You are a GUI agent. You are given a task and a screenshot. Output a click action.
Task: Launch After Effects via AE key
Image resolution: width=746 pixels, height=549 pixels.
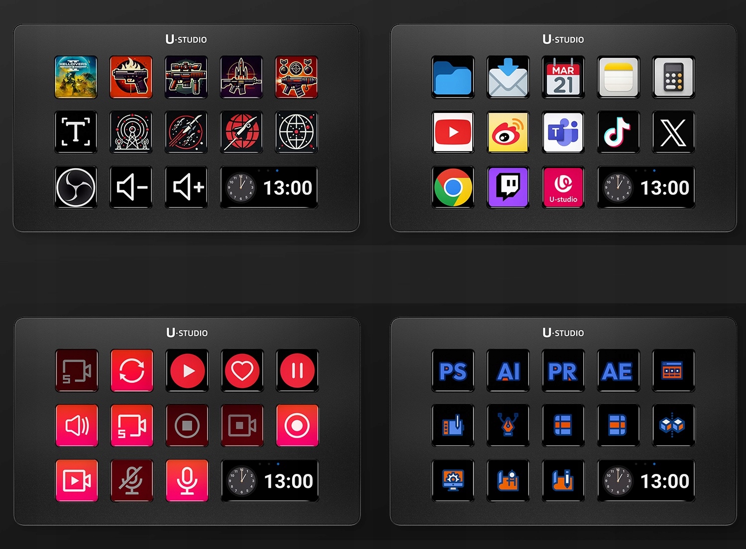618,370
